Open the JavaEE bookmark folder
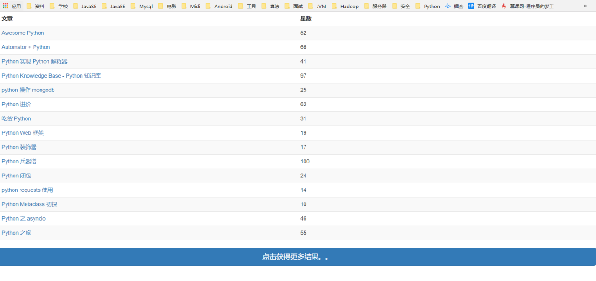The width and height of the screenshot is (596, 281). pos(113,6)
